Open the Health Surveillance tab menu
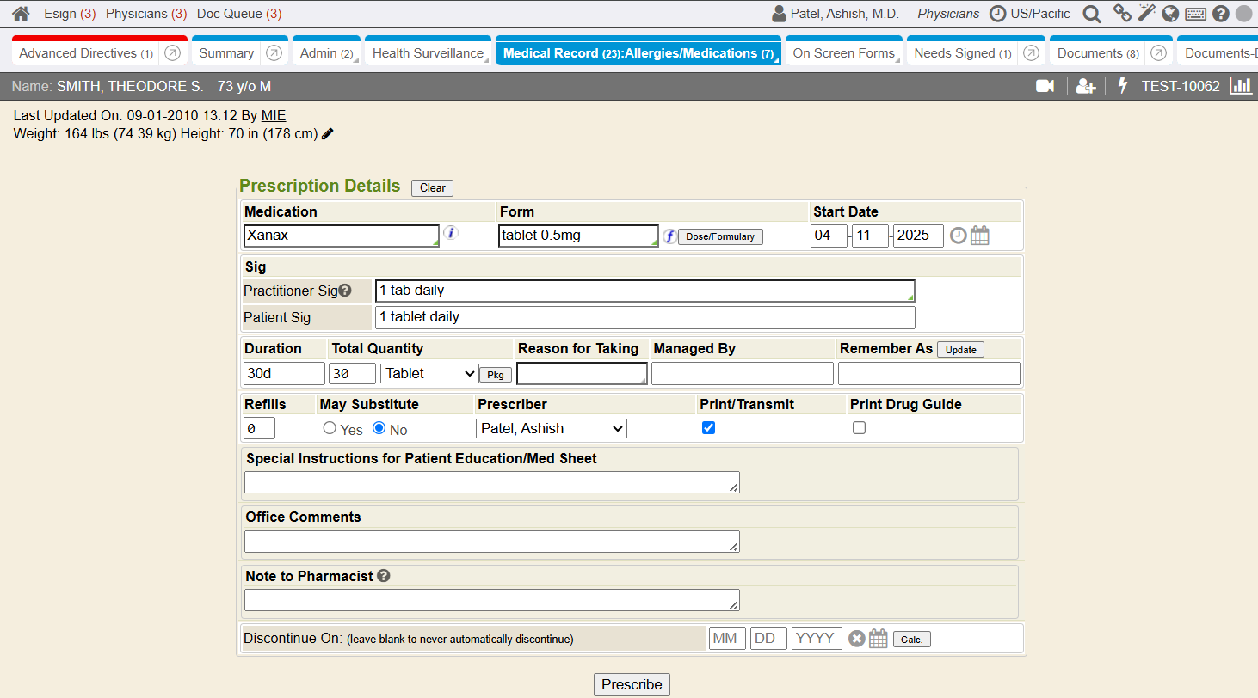 pyautogui.click(x=428, y=53)
